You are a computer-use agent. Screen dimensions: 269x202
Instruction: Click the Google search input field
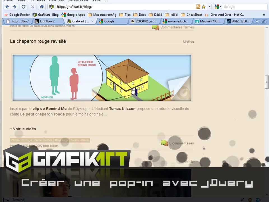click(x=244, y=7)
